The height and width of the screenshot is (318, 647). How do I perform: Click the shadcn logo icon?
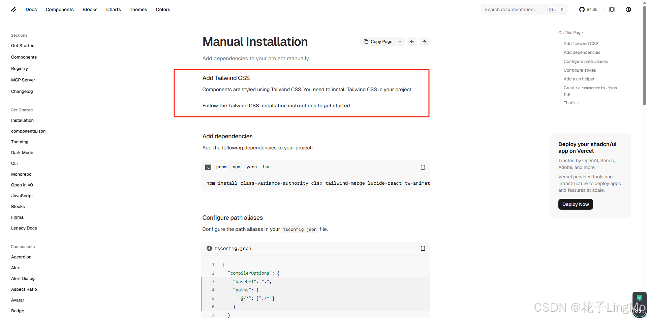pos(13,9)
